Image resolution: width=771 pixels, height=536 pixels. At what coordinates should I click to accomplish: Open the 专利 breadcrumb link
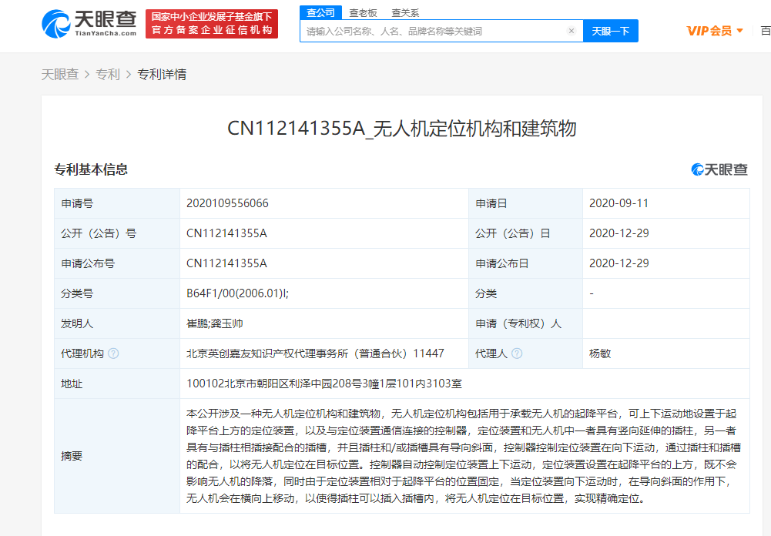pos(108,74)
